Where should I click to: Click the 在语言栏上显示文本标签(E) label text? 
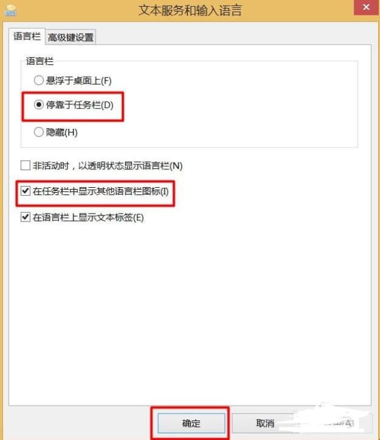88,217
